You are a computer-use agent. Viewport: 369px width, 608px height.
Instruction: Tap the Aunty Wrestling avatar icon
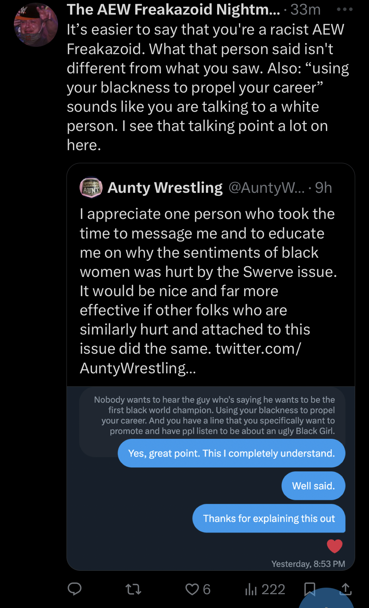tap(91, 188)
